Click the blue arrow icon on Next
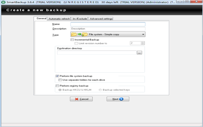 pos(121,99)
